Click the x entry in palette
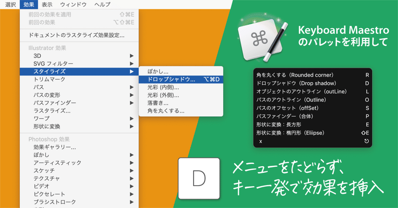This screenshot has width=398, height=208. pos(313,141)
